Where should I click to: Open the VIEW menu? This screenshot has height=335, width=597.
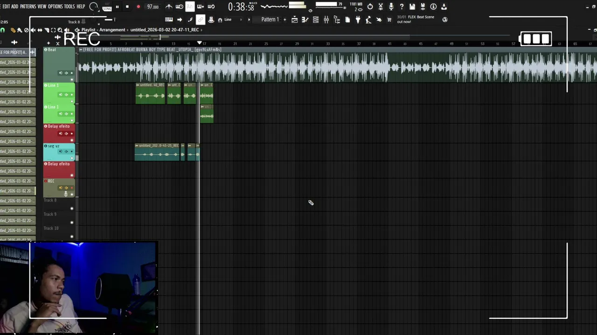pyautogui.click(x=42, y=7)
